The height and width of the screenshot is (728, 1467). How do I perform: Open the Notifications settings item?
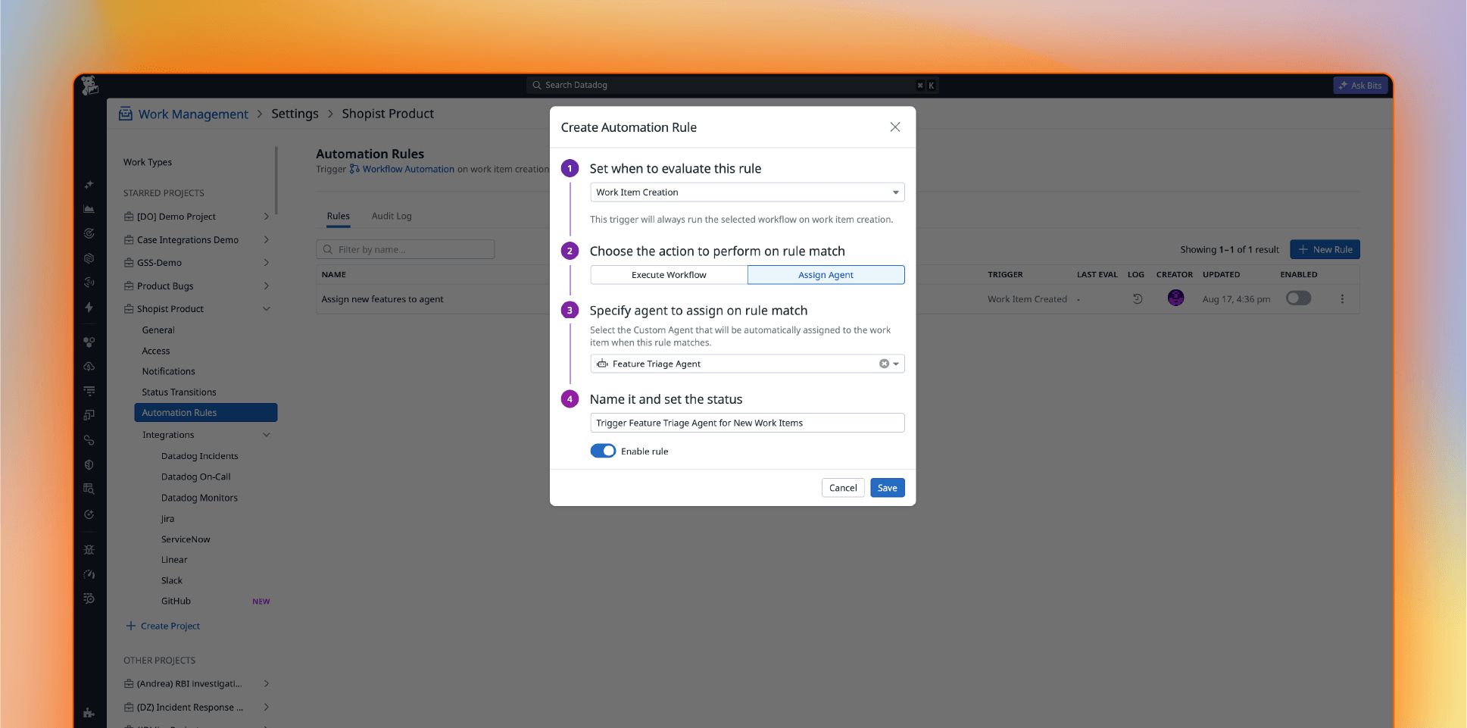168,371
